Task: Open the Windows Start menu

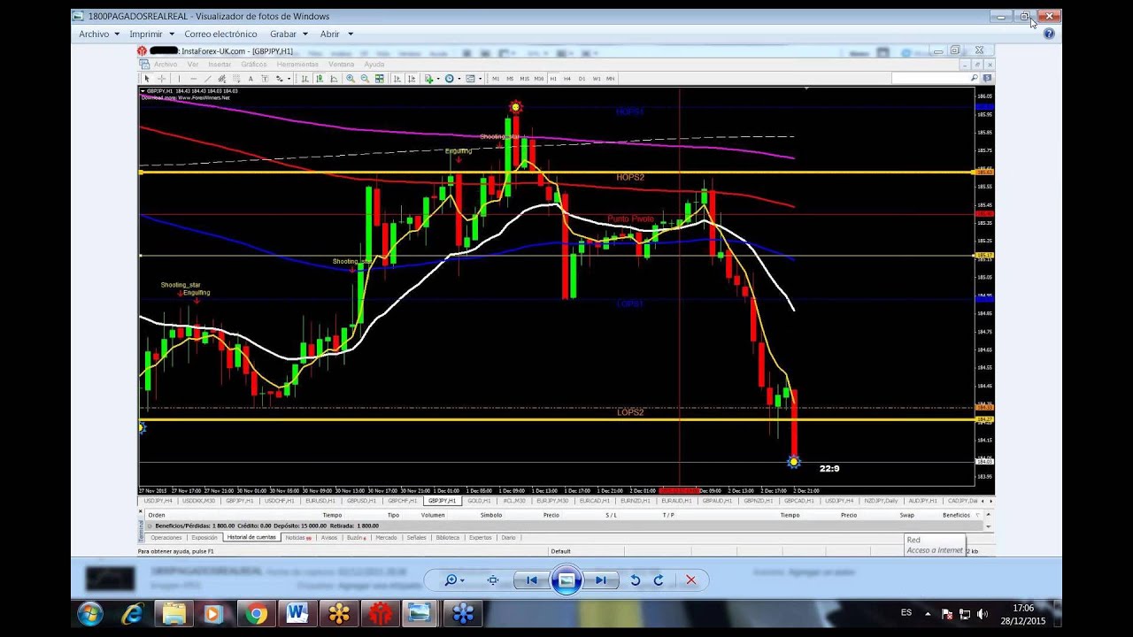Action: [x=90, y=613]
